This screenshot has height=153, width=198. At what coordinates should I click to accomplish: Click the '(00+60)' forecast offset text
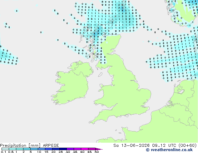188,146
